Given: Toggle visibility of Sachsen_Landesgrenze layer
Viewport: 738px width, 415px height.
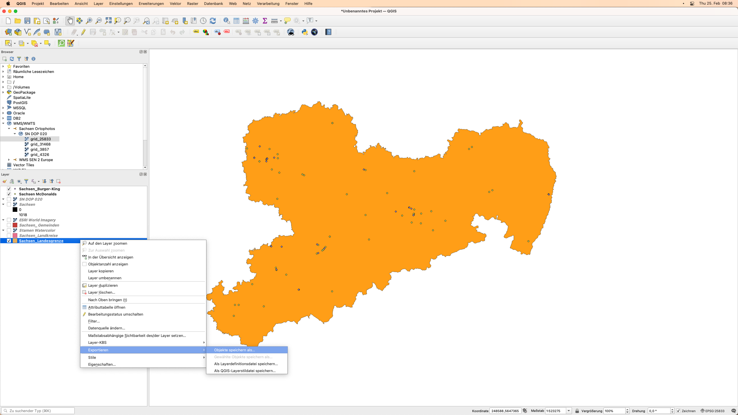Looking at the screenshot, I should (x=8, y=241).
